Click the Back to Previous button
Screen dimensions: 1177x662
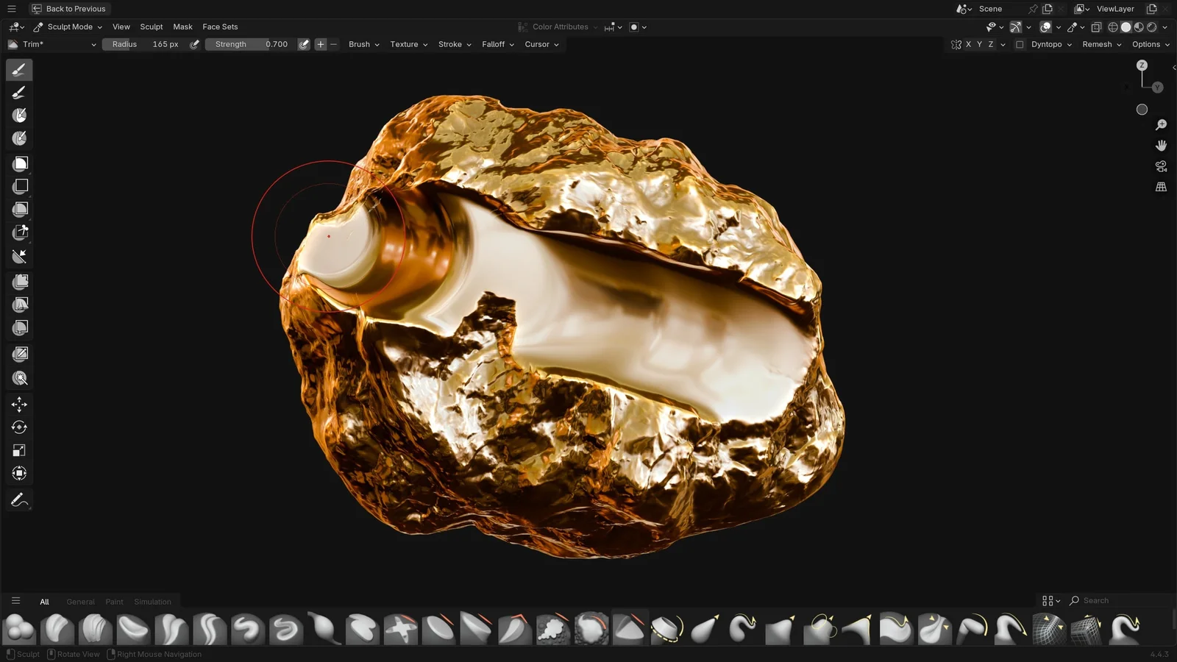[x=69, y=9]
